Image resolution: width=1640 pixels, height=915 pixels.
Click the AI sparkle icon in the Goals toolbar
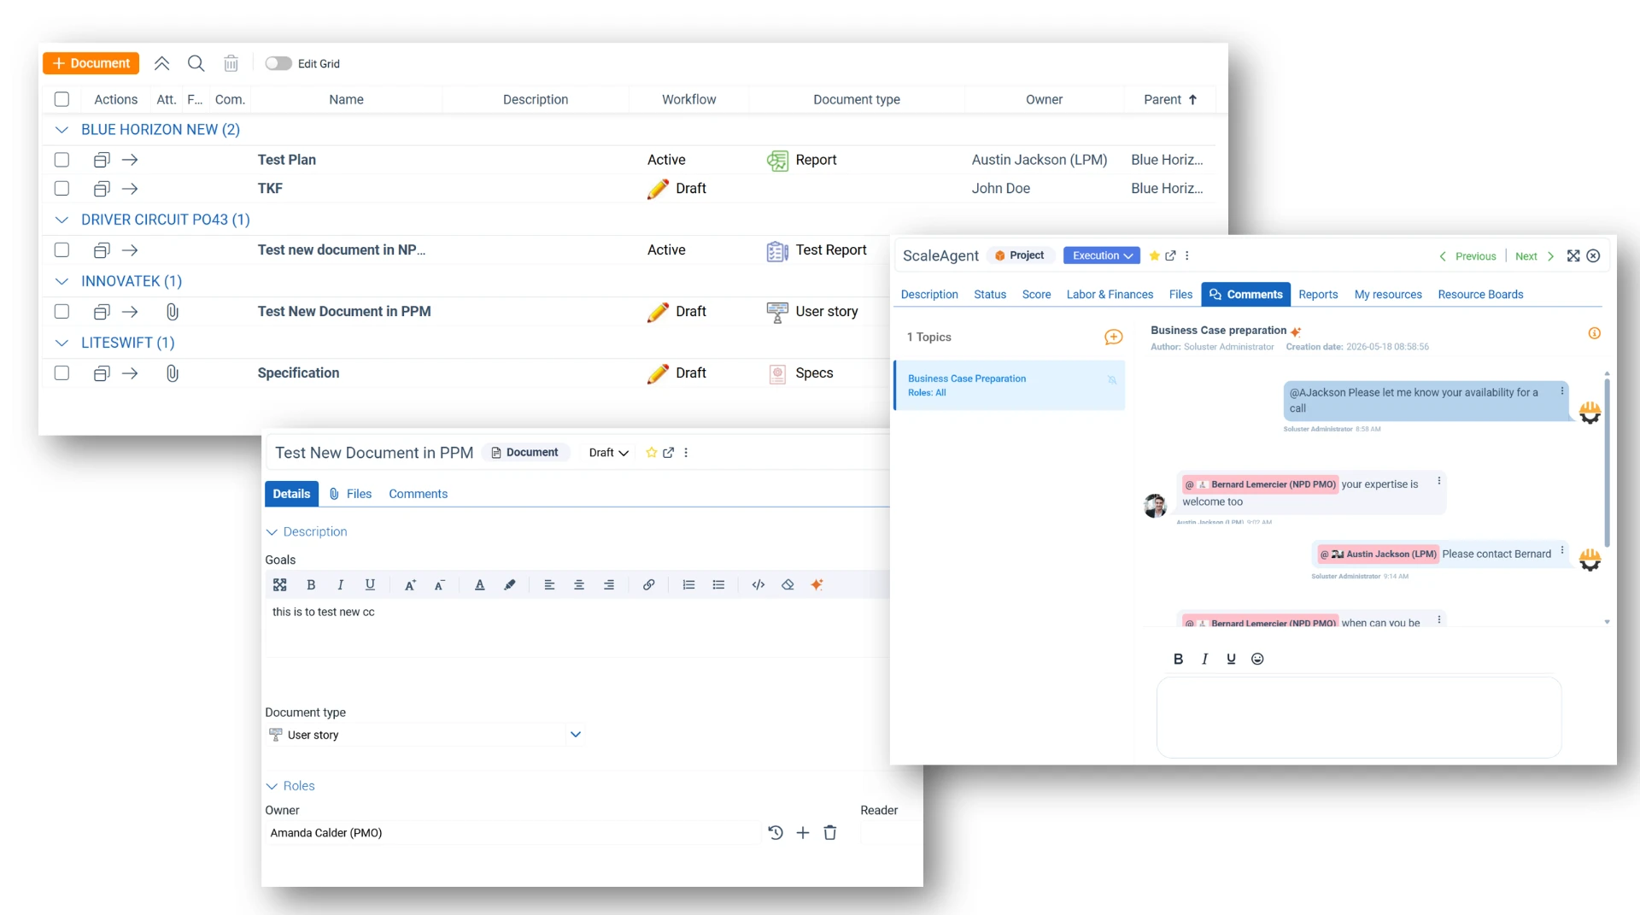click(817, 585)
